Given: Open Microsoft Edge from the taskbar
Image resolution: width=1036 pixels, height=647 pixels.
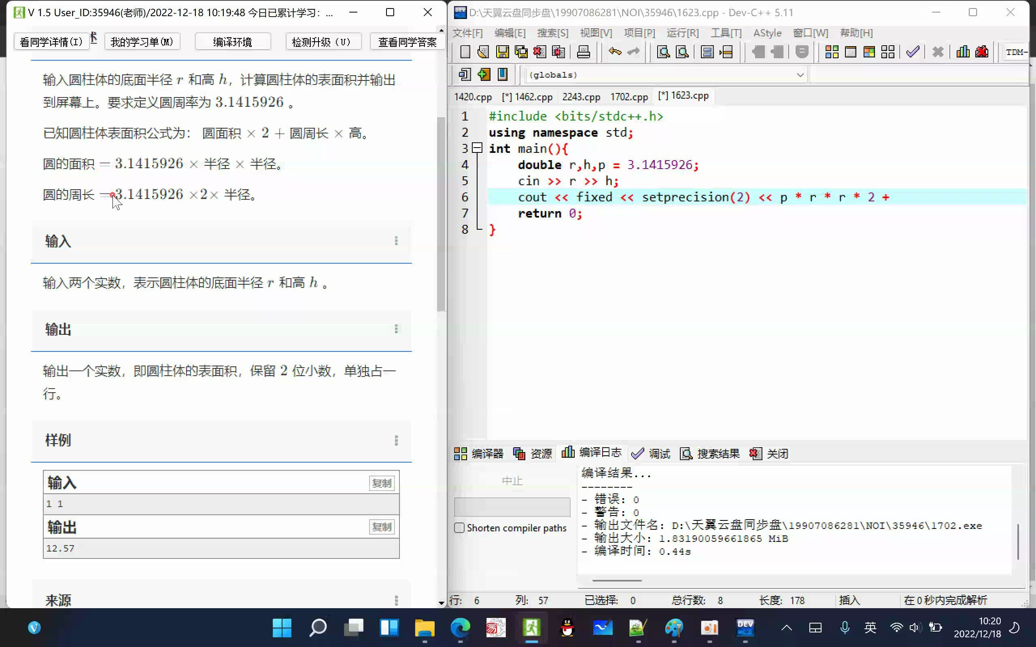Looking at the screenshot, I should pyautogui.click(x=460, y=628).
